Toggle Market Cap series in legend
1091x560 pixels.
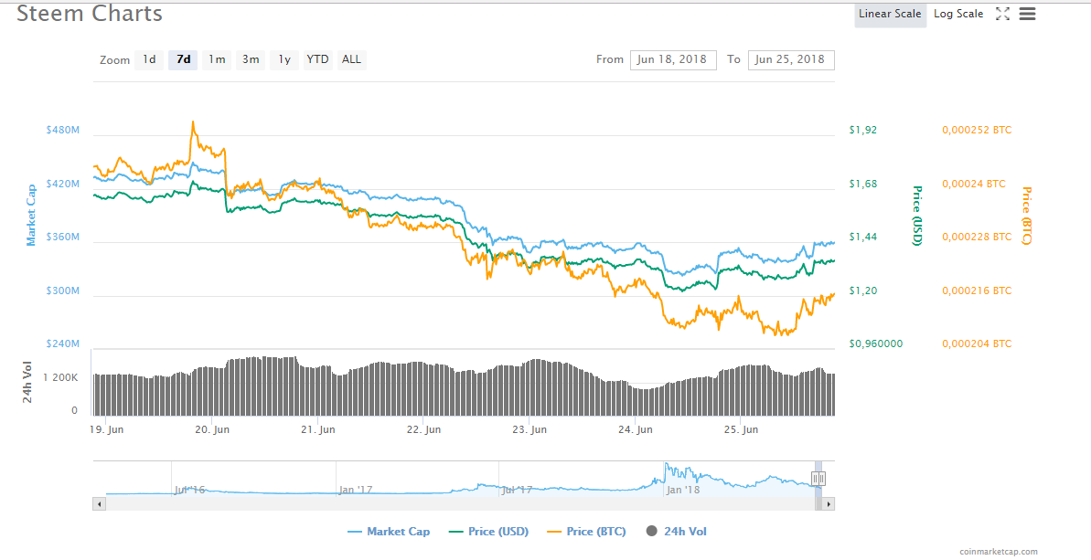pos(389,532)
